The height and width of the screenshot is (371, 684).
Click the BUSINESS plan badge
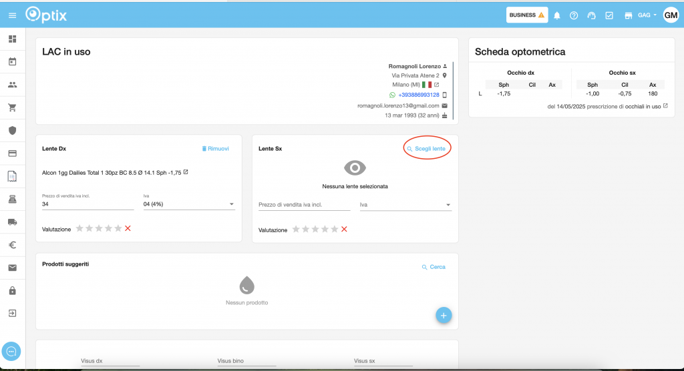527,15
